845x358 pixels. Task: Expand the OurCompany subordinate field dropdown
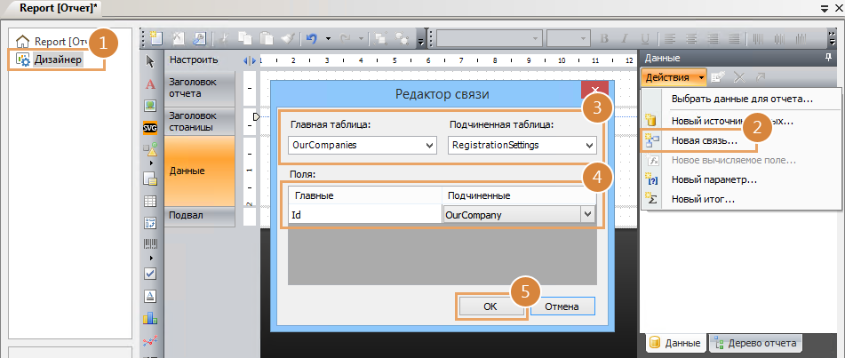click(587, 214)
